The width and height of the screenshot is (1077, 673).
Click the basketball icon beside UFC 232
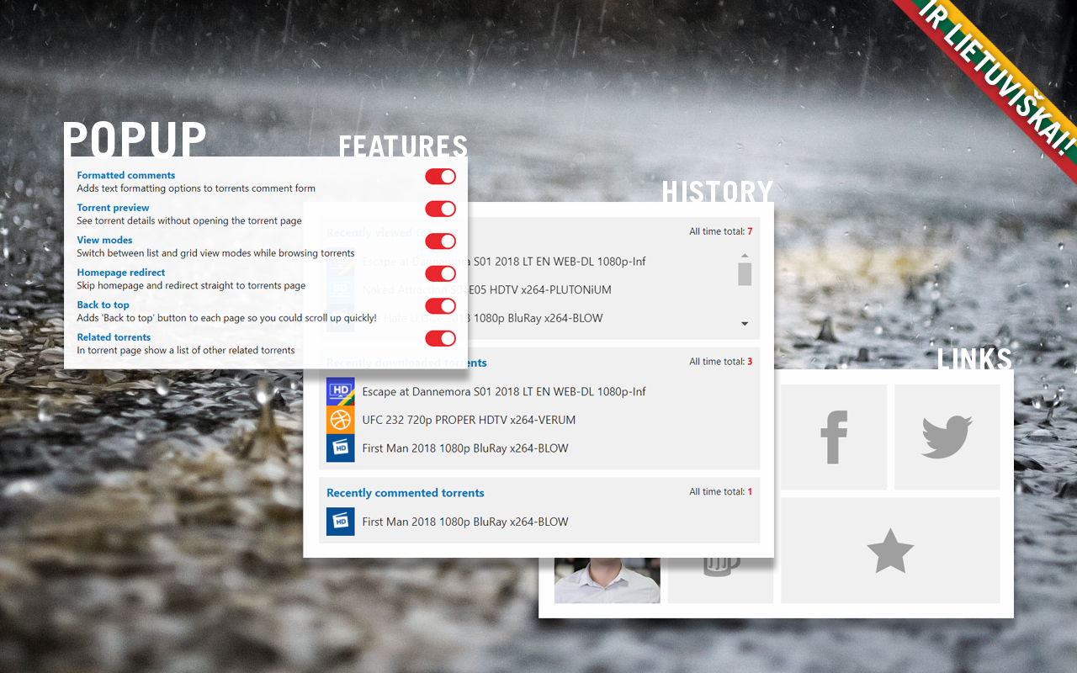tap(341, 420)
